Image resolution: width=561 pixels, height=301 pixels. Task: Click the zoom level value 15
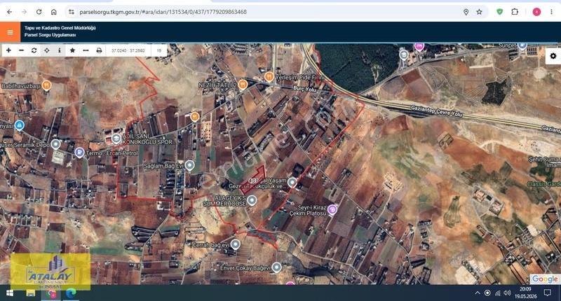(x=159, y=50)
